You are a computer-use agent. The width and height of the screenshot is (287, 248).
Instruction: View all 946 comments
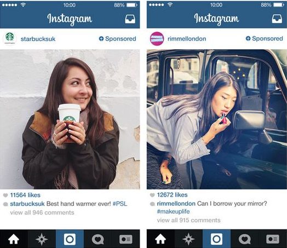42,212
